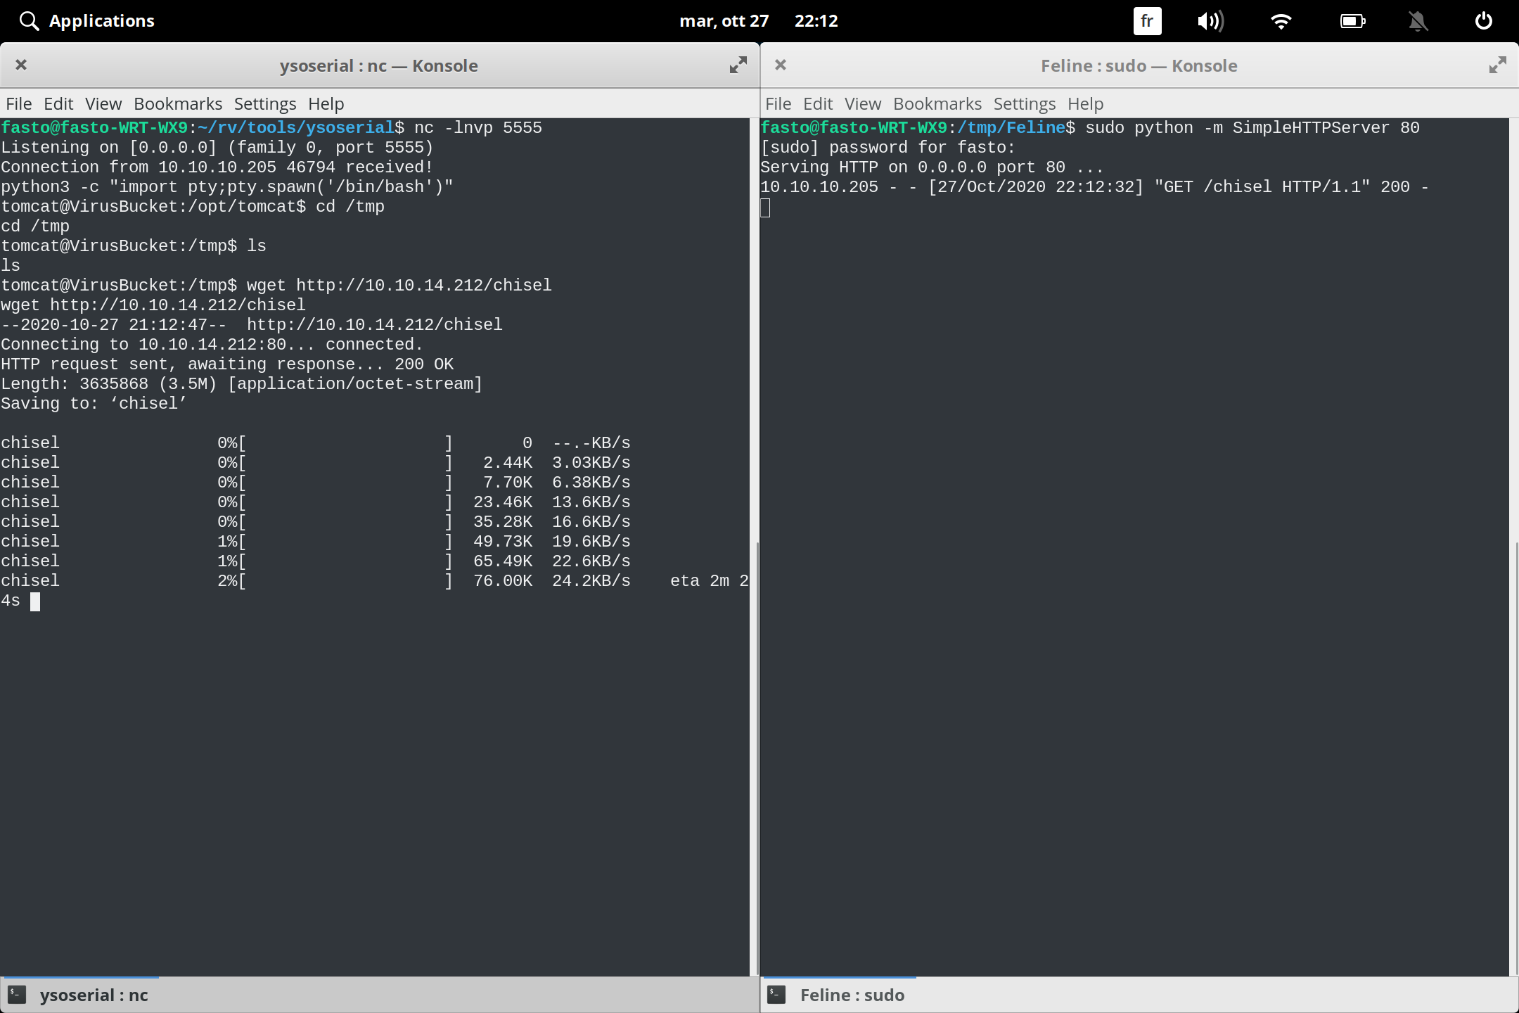
Task: Open the Wi-Fi network indicator
Action: pos(1281,21)
